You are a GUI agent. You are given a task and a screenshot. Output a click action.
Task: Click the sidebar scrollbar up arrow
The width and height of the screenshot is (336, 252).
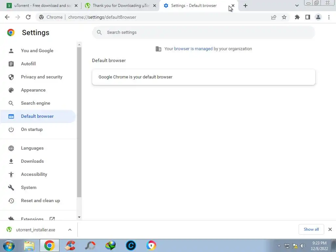(x=79, y=45)
